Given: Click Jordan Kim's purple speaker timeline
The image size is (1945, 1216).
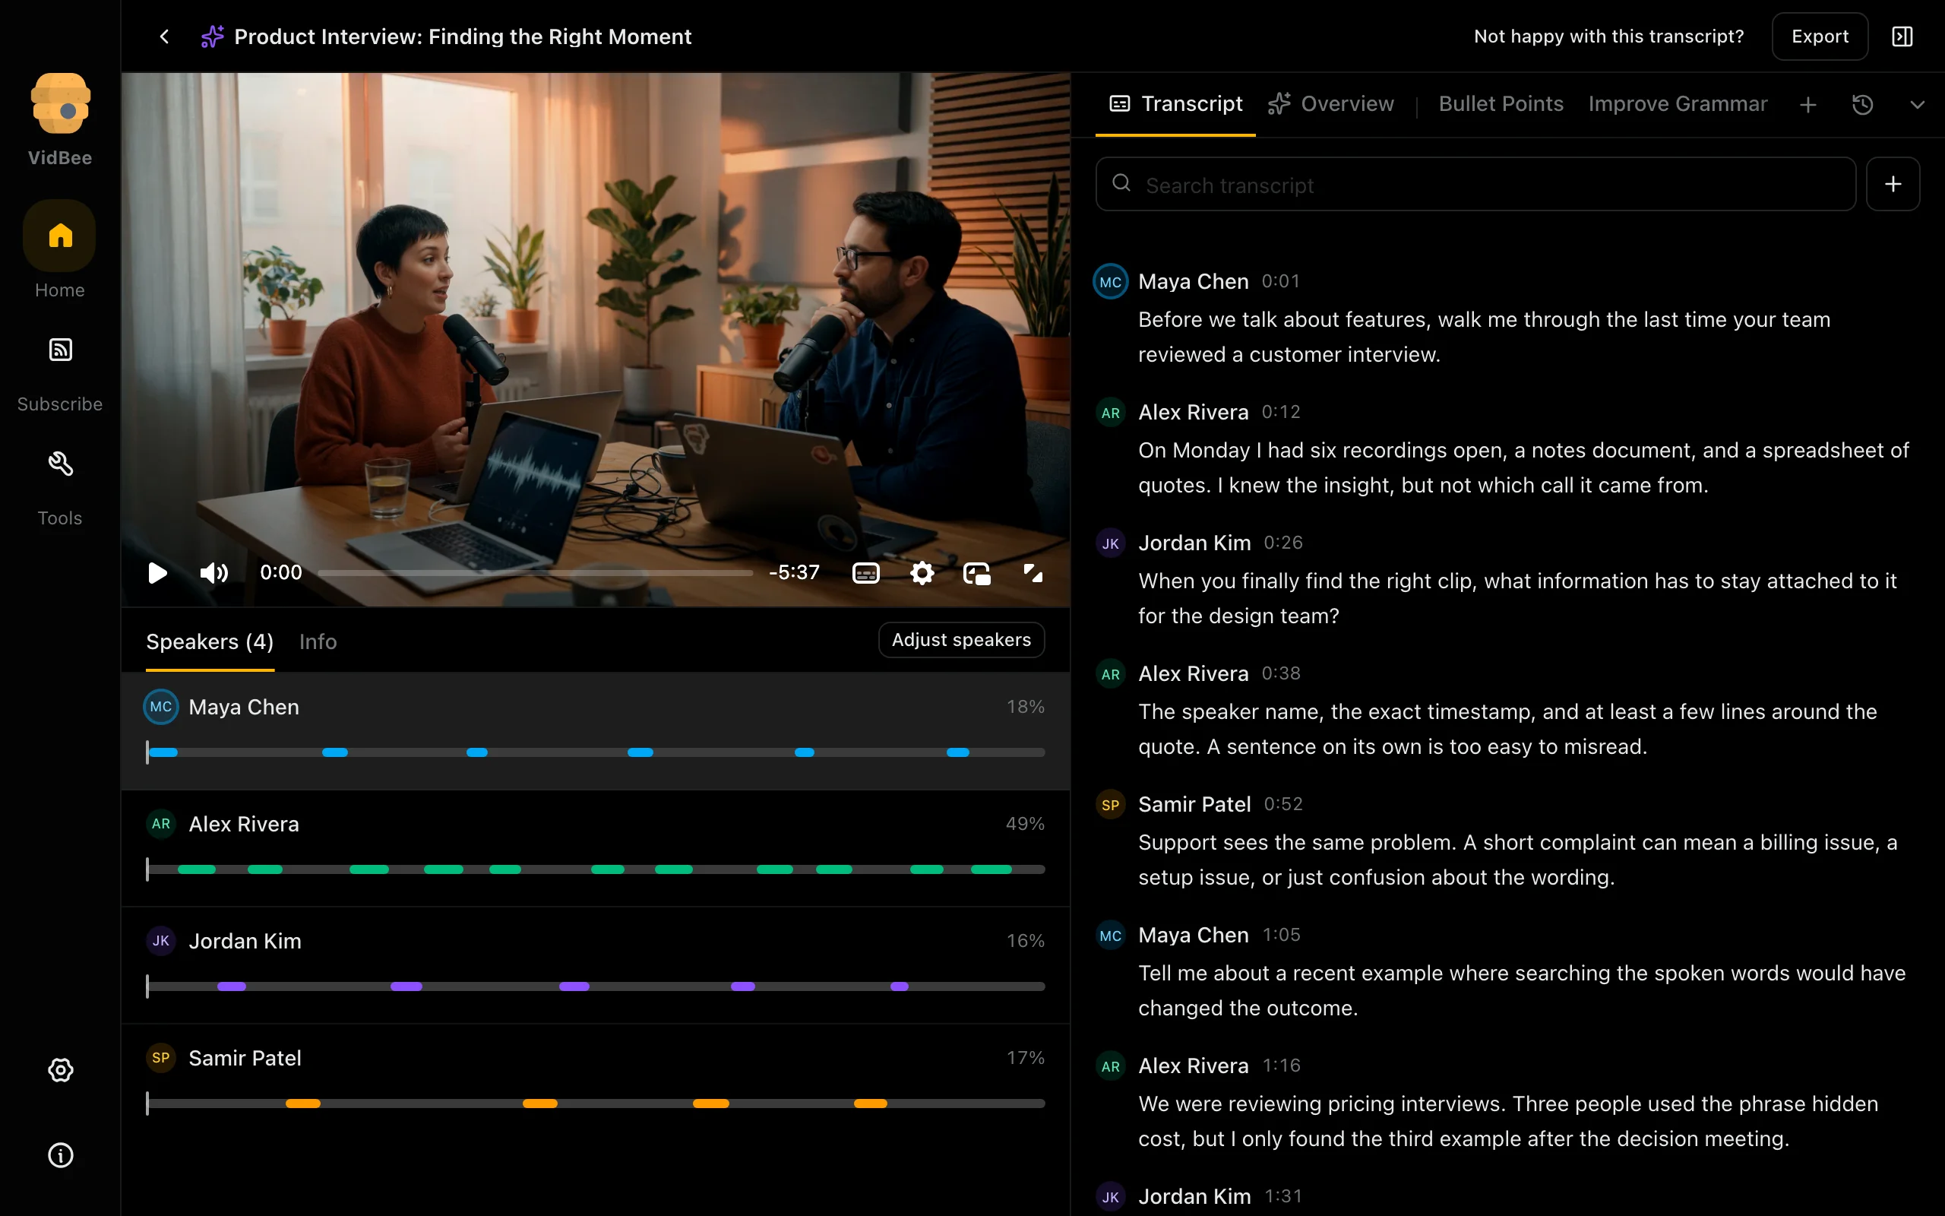Looking at the screenshot, I should coord(596,986).
